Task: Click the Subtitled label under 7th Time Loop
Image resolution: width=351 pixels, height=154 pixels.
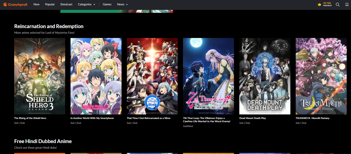Action: click(188, 126)
